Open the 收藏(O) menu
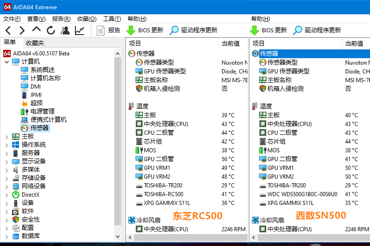The image size is (370, 246). click(x=86, y=19)
